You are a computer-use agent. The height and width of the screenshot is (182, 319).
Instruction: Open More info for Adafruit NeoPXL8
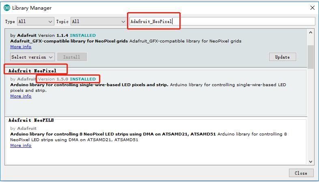(x=21, y=145)
